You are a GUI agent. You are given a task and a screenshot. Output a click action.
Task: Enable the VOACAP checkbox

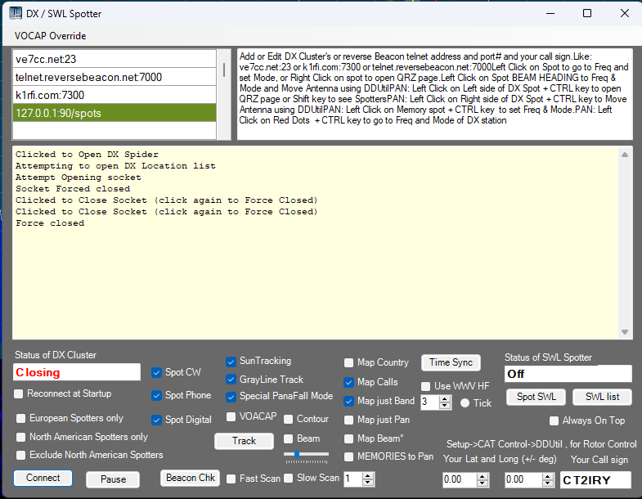tap(231, 416)
